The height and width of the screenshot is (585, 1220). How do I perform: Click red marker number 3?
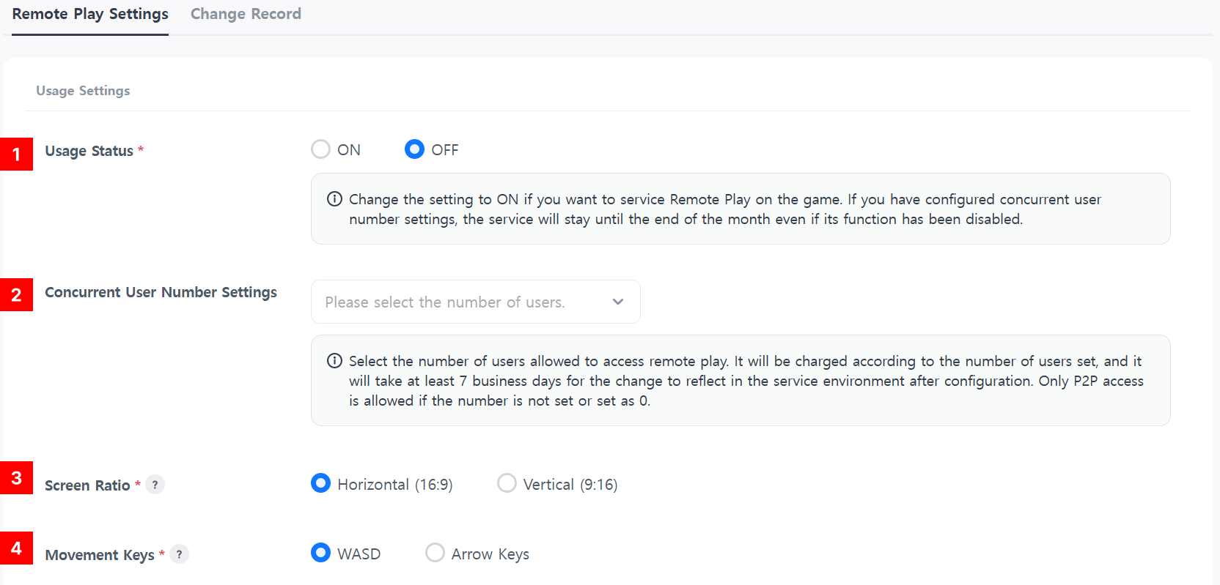16,477
